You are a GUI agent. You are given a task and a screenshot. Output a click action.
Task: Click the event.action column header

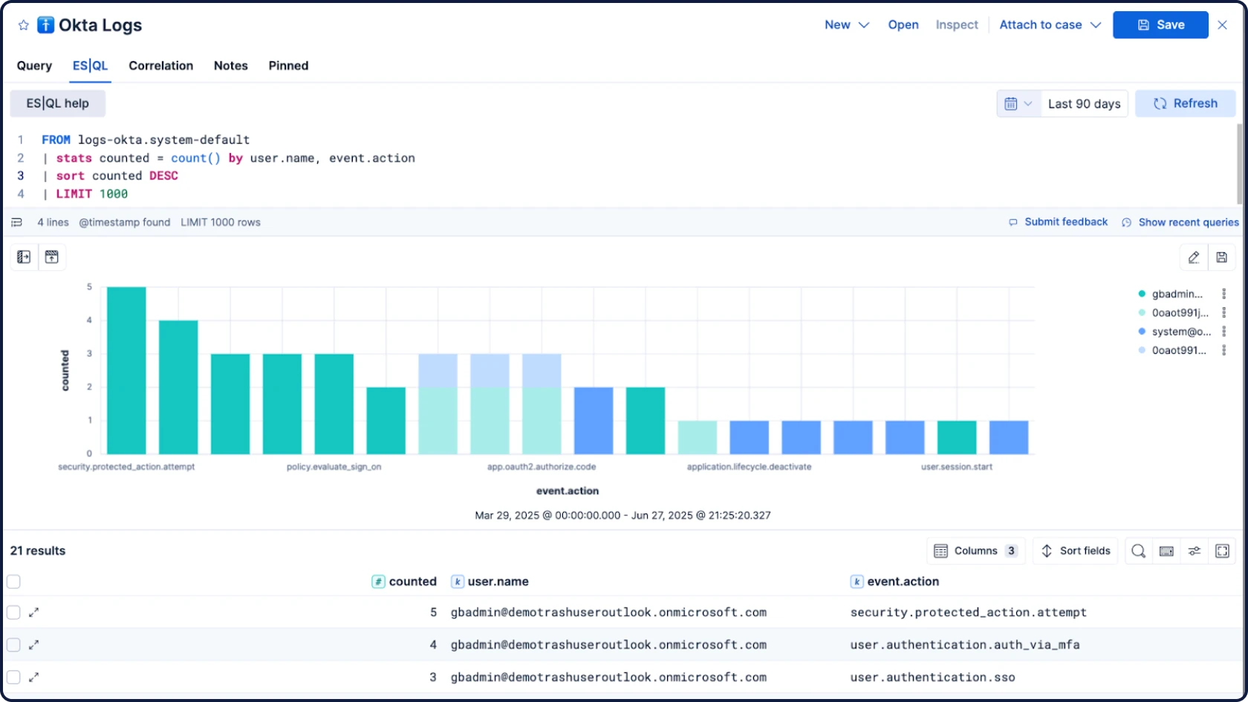point(895,582)
